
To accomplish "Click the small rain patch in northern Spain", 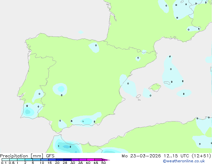I will 94,48.
